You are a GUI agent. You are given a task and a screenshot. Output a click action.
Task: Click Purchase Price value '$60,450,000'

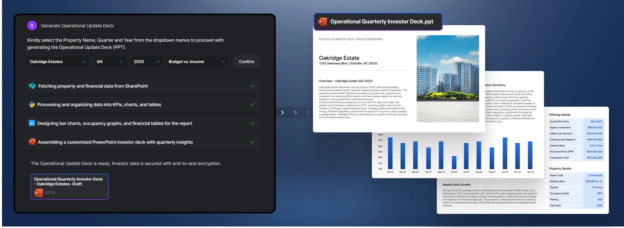(595, 152)
